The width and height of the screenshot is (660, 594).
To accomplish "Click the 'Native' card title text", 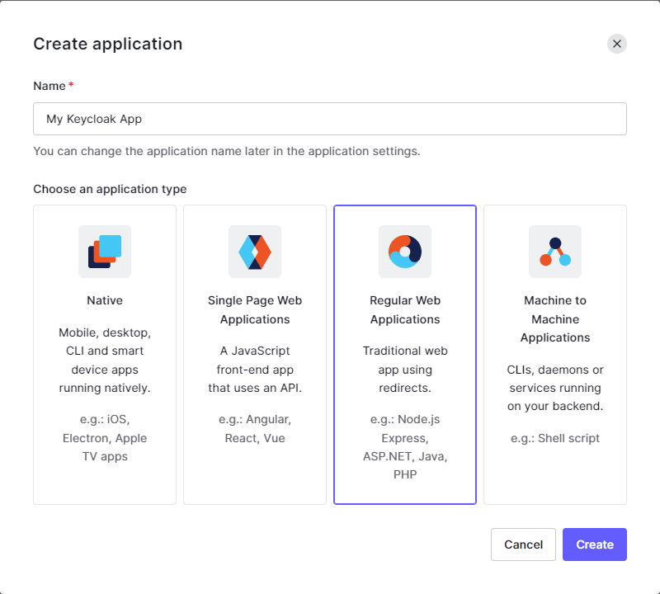I will point(105,300).
